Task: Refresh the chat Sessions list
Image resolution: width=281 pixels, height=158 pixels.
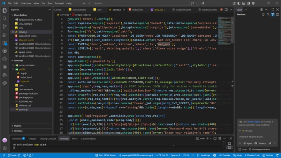Action: (263, 15)
